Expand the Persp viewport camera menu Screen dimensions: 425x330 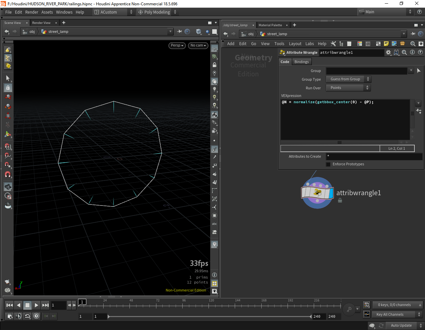coord(177,45)
